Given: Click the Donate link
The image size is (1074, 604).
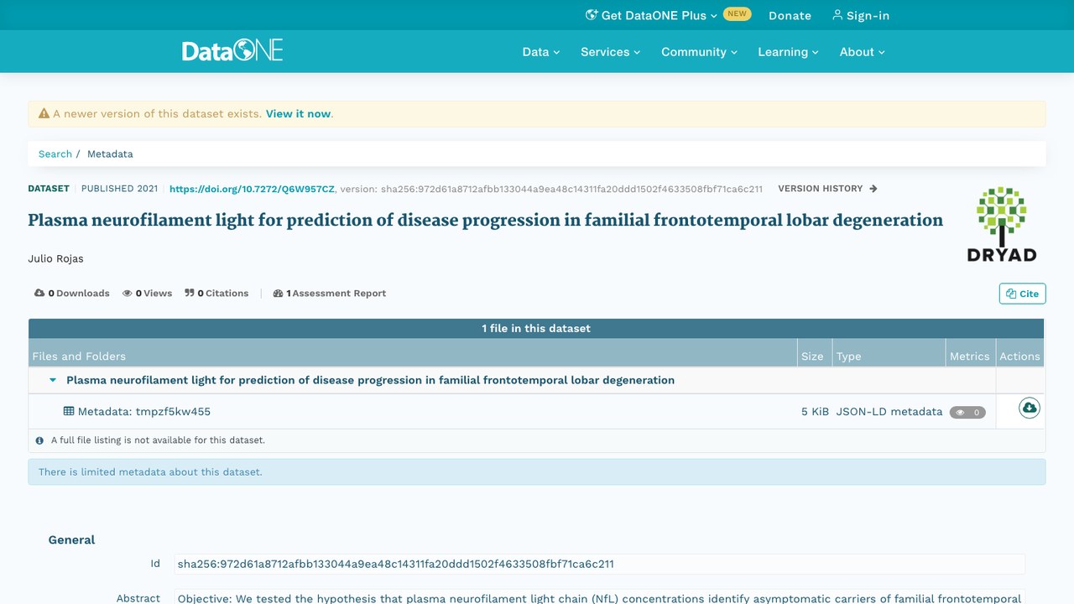Looking at the screenshot, I should click(x=790, y=15).
